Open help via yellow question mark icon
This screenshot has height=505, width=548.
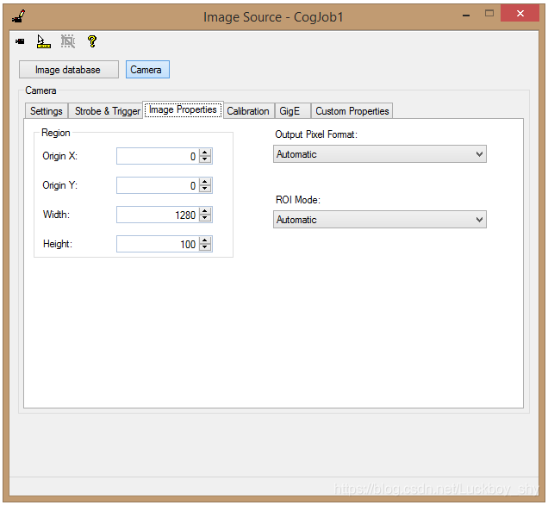pos(92,41)
